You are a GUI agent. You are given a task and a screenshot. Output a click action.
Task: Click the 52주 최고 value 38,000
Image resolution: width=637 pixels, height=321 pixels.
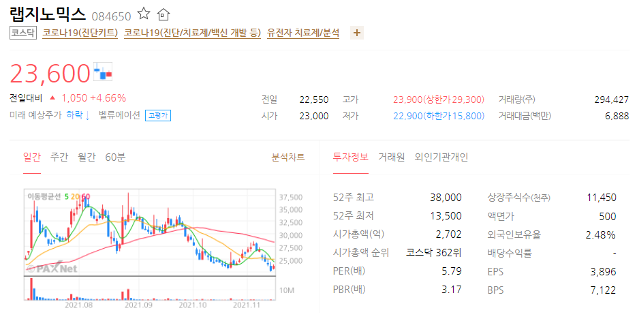[x=446, y=198]
